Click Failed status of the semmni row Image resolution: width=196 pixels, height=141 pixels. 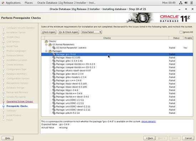click(x=172, y=48)
